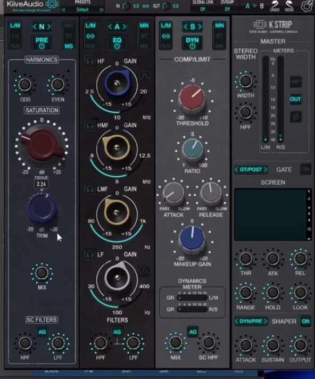
Task: Click the Redo arrow icon
Action: [289, 4]
